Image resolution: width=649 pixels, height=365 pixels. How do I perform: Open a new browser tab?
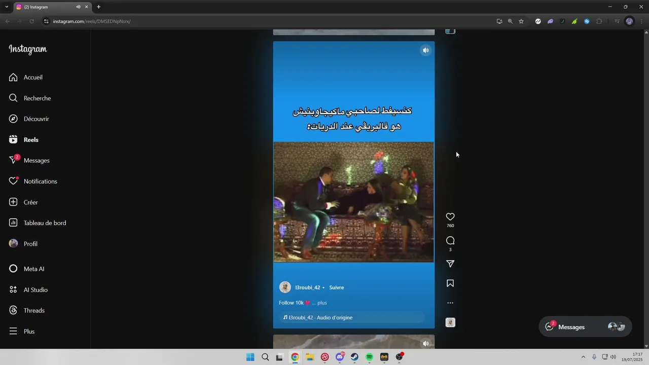(x=98, y=7)
